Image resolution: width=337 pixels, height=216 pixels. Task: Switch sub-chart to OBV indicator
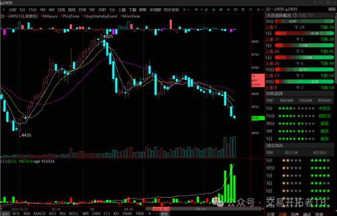[x=96, y=213]
